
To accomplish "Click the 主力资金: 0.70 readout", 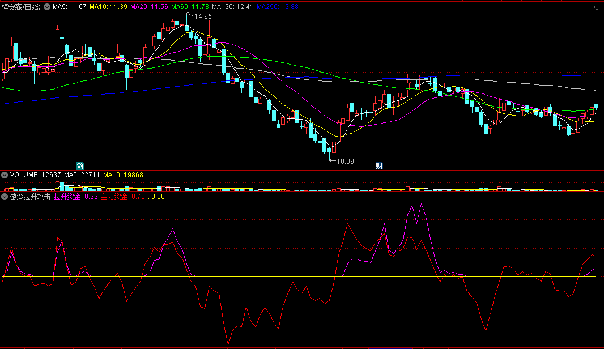I will (123, 197).
